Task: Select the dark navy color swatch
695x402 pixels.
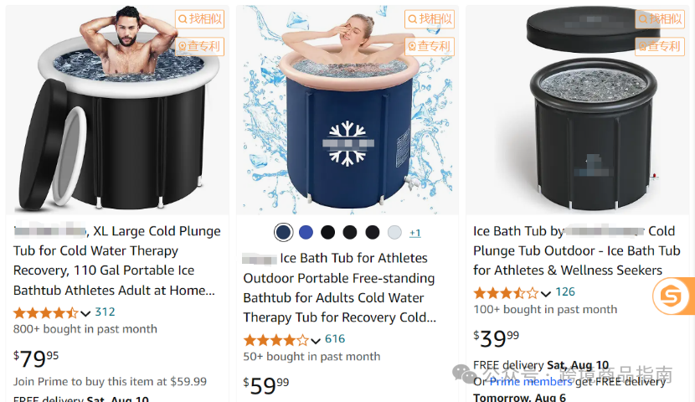Action: click(284, 232)
